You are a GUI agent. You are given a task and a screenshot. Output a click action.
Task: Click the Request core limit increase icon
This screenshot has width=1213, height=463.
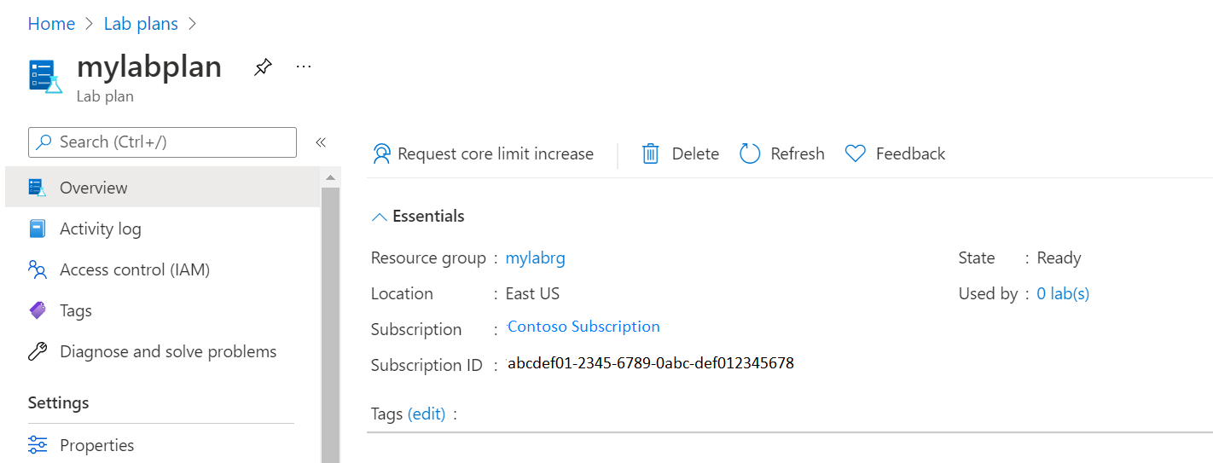[381, 153]
